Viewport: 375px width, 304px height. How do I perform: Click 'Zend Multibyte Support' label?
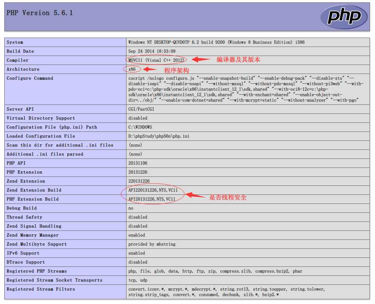click(36, 244)
